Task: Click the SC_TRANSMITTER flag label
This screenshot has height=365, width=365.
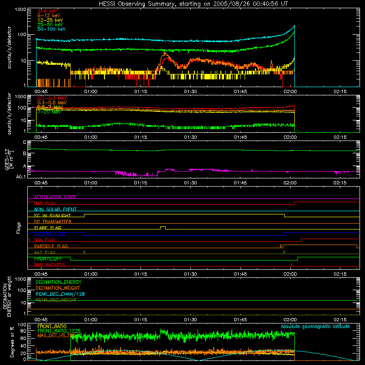Action: pyautogui.click(x=53, y=222)
